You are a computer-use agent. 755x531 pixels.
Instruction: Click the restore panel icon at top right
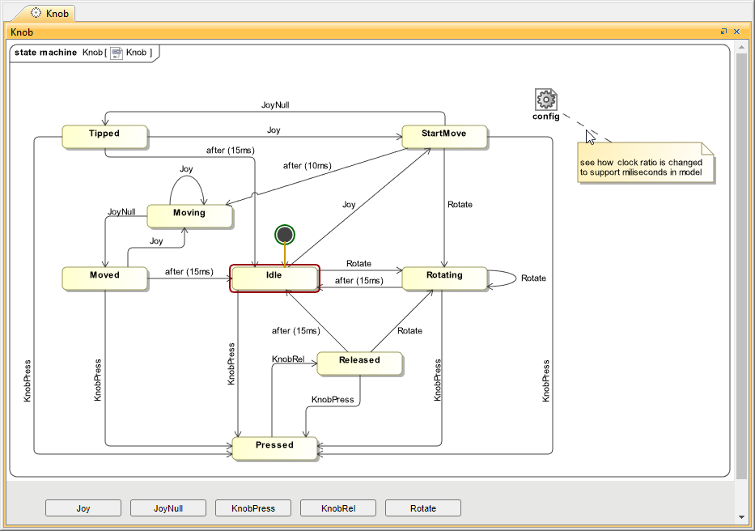[x=724, y=32]
